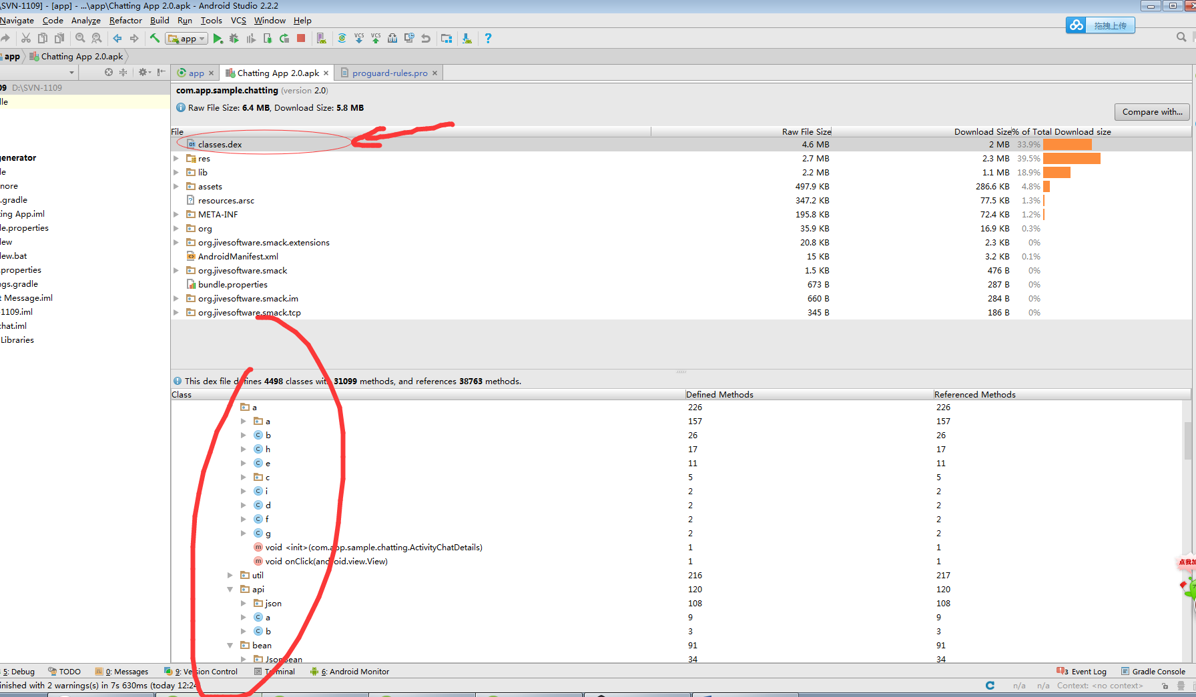Click the Compare with... button
This screenshot has width=1196, height=697.
pyautogui.click(x=1152, y=111)
